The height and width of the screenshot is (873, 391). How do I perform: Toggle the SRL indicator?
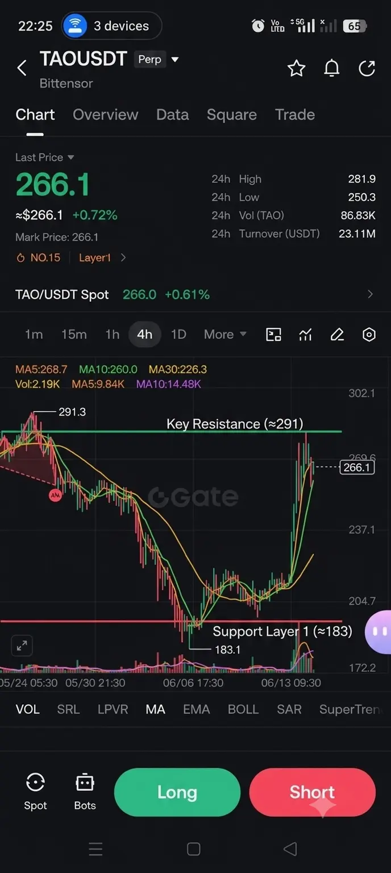pos(68,709)
